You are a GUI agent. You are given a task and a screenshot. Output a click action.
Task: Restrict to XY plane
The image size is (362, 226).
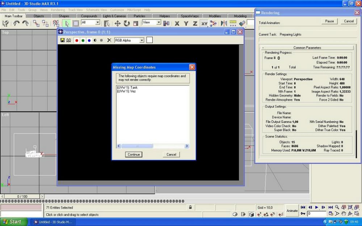tap(204, 23)
